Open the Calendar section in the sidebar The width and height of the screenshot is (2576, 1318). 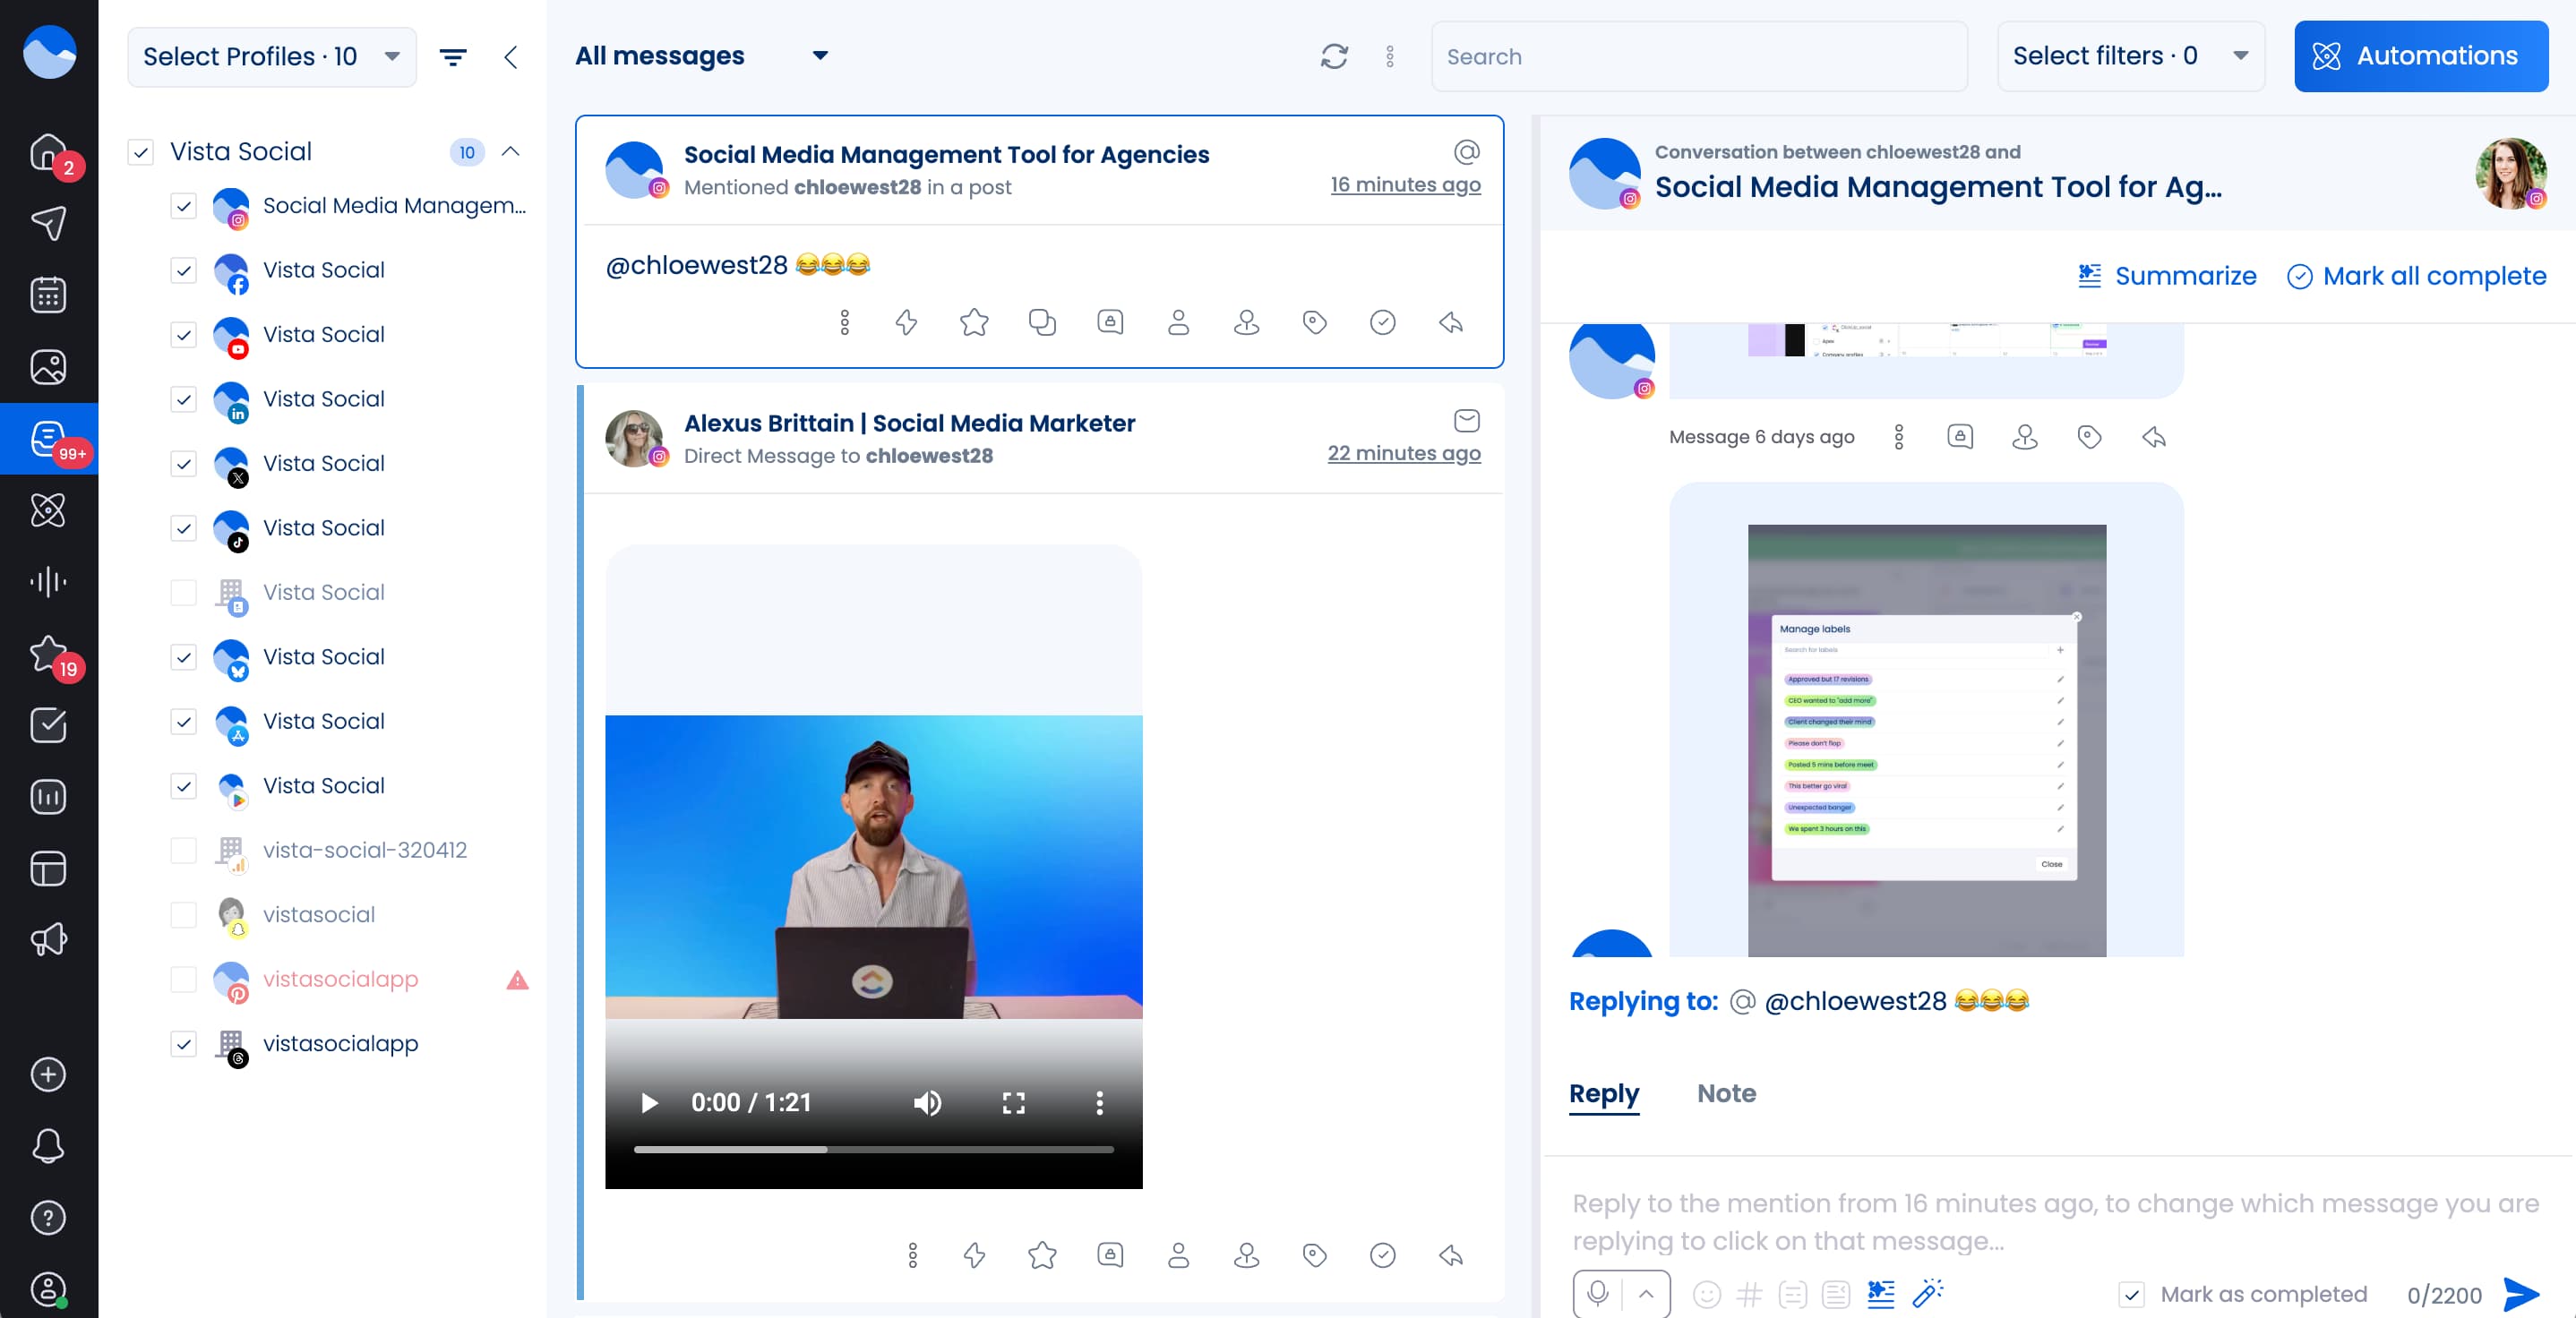click(48, 294)
